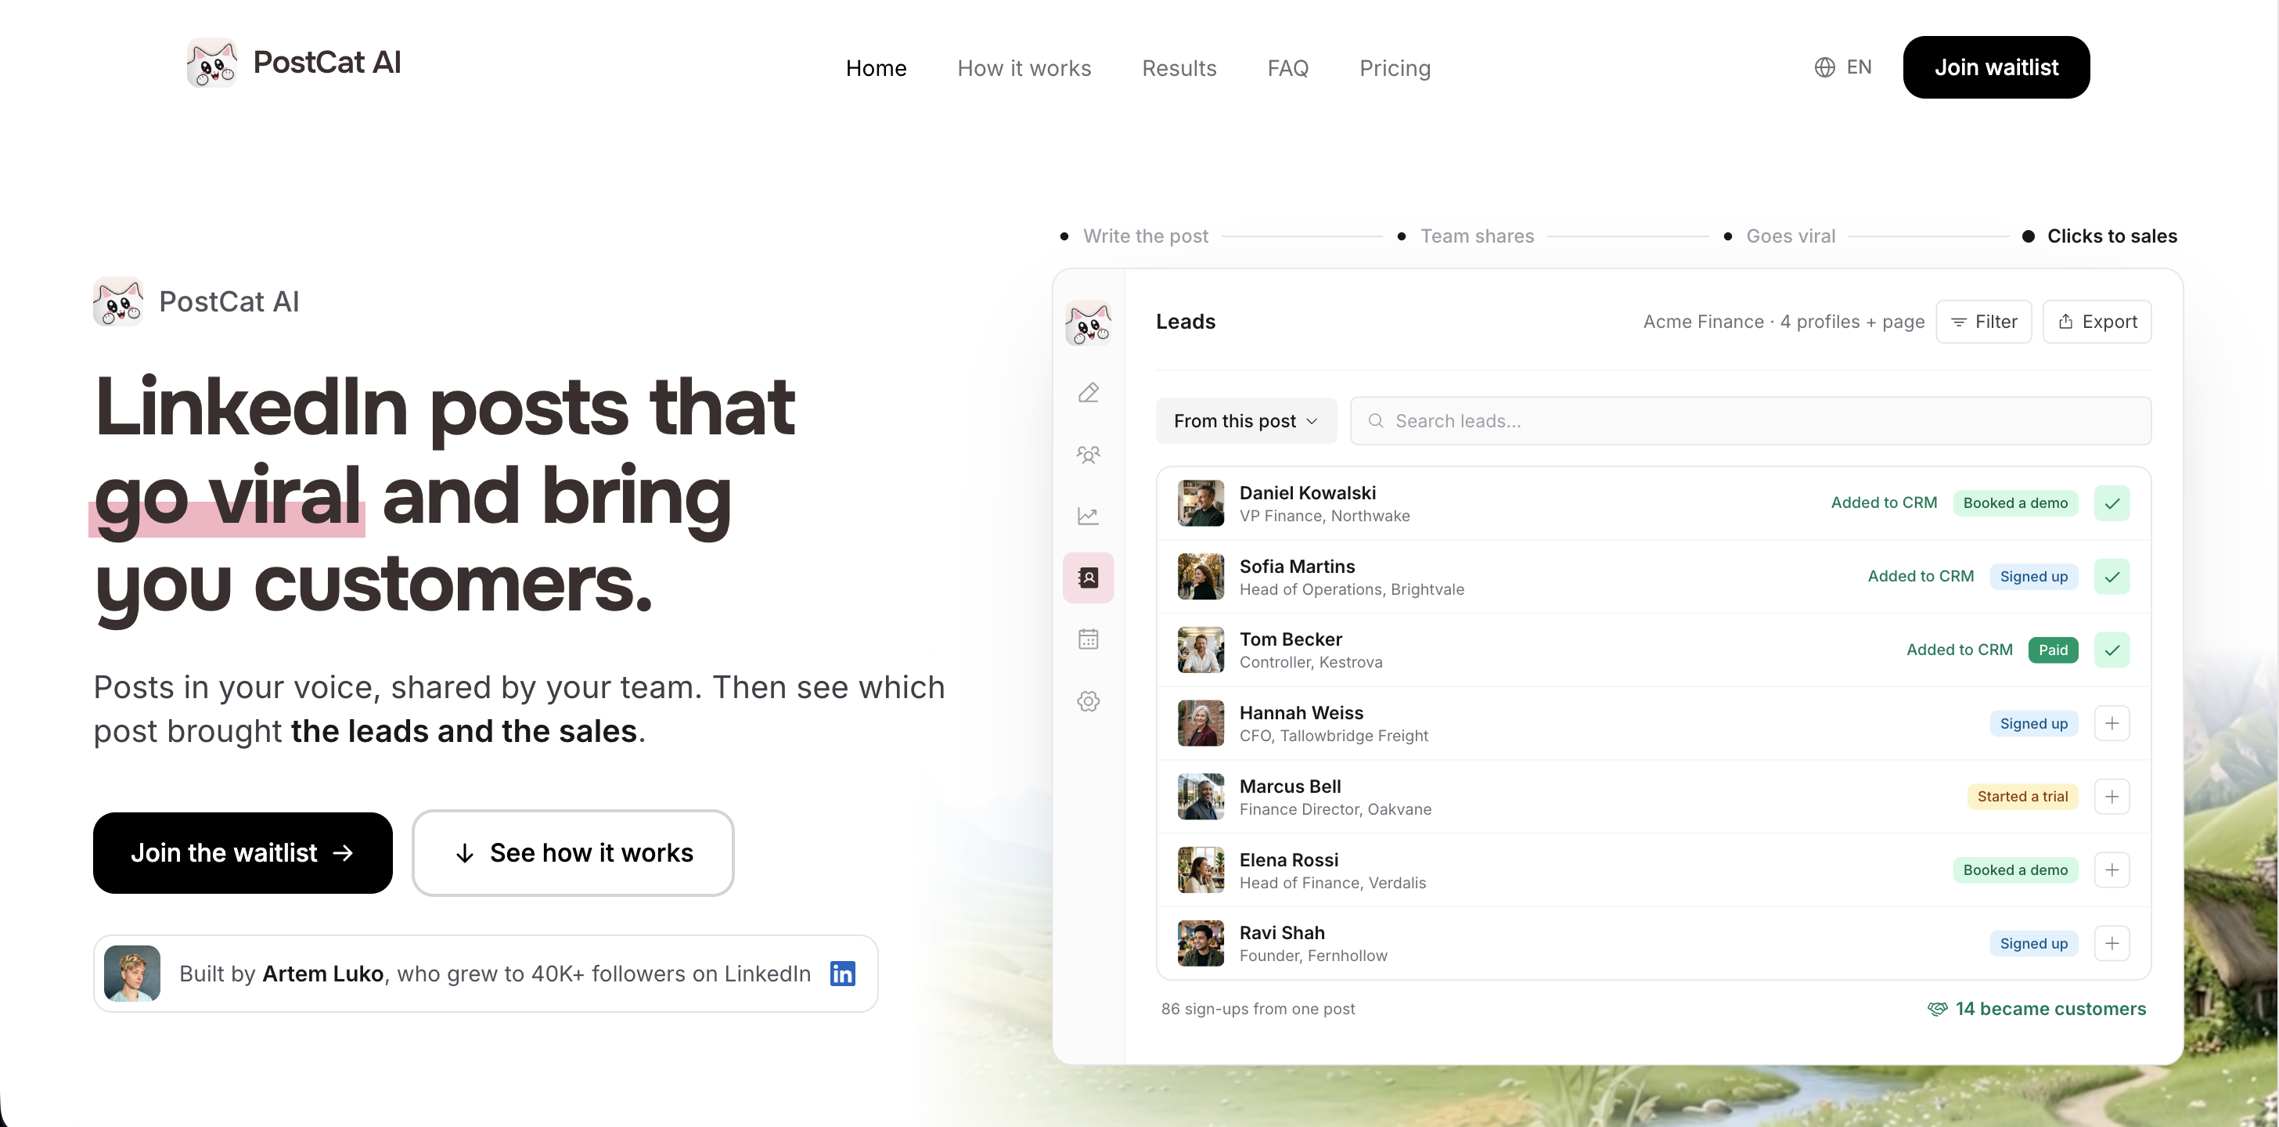
Task: Click Daniel Kowalski's avatar photo
Action: tap(1201, 503)
